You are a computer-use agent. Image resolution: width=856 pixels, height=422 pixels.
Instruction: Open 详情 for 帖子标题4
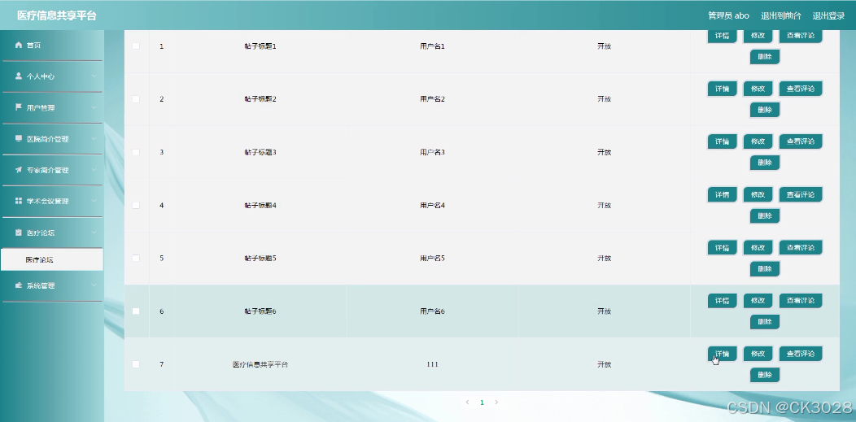(x=723, y=194)
